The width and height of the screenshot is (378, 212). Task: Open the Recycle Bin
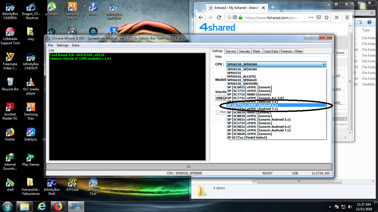[x=10, y=84]
